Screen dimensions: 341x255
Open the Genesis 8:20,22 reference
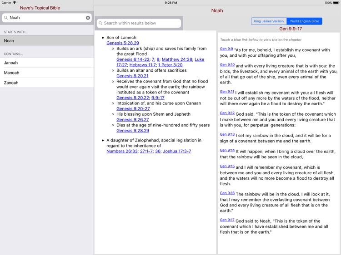[133, 98]
